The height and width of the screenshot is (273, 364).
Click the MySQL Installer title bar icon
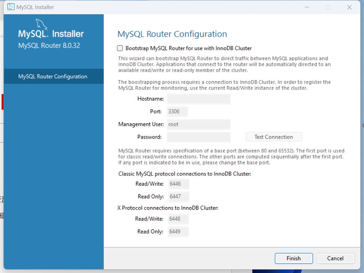click(x=11, y=7)
